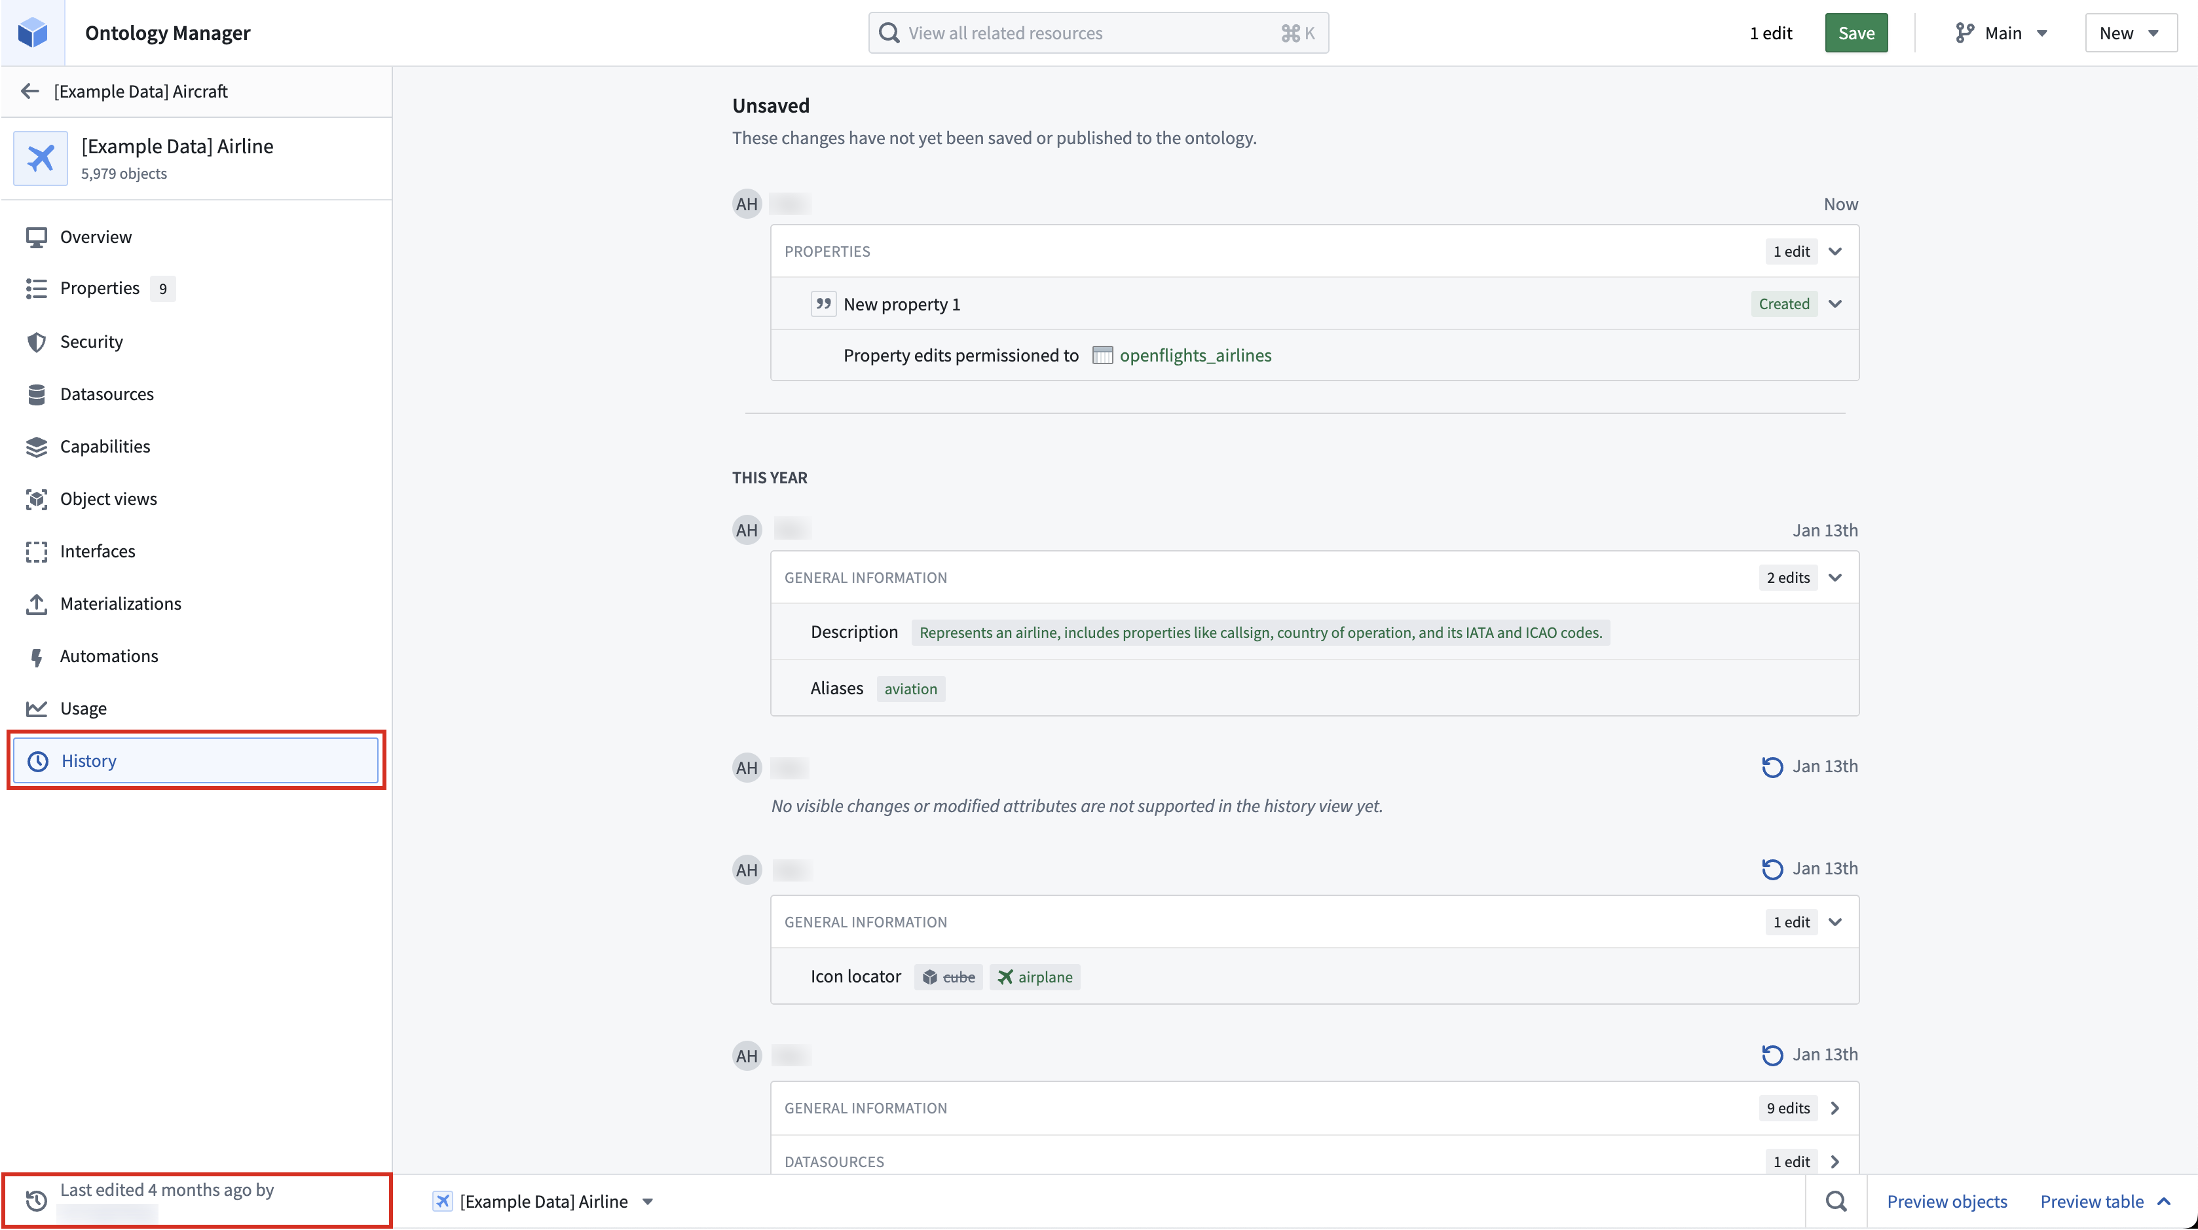Collapse the PROPERTIES 1 edit group

pyautogui.click(x=1835, y=252)
